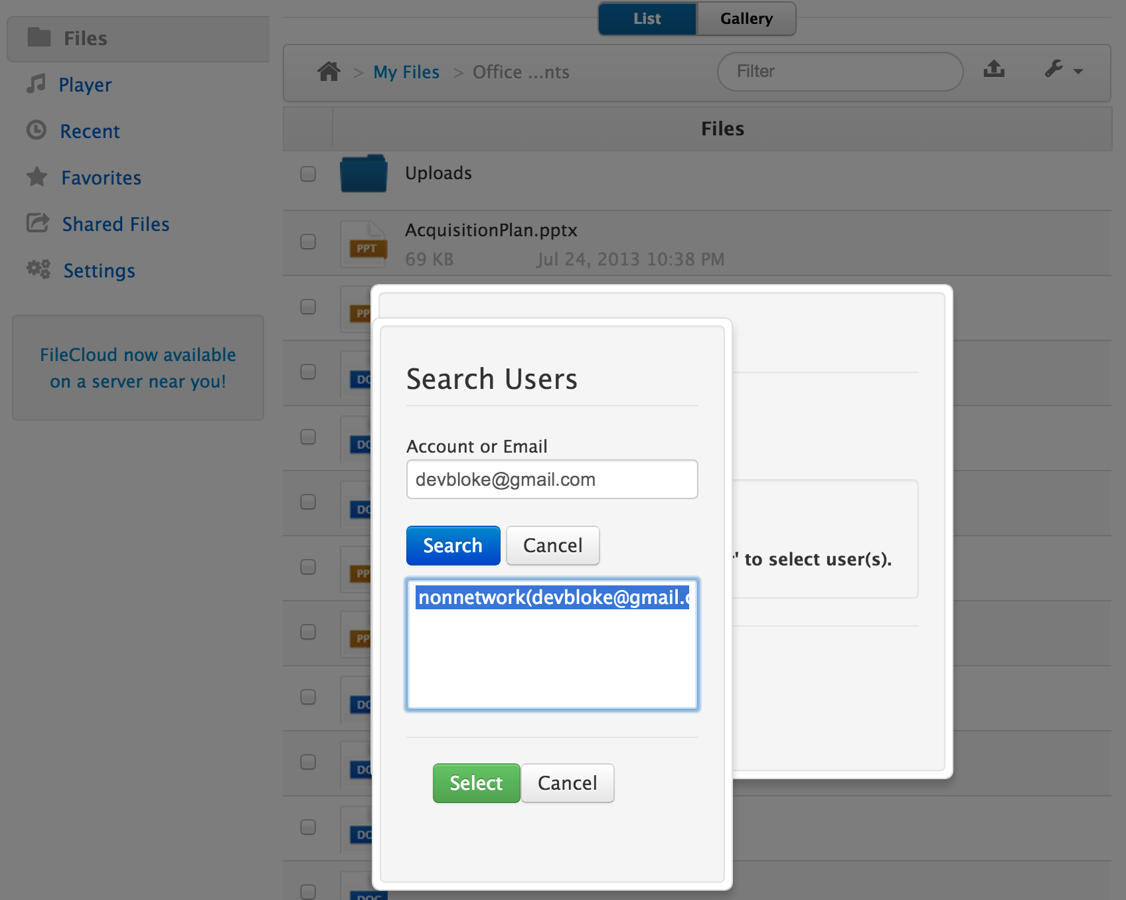The image size is (1126, 900).
Task: Click the Player music note icon
Action: (37, 84)
